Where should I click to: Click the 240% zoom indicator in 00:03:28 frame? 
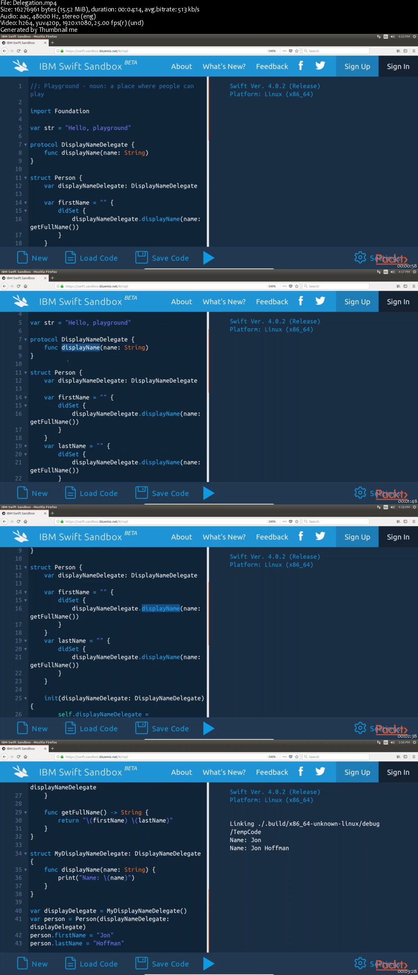pos(272,757)
